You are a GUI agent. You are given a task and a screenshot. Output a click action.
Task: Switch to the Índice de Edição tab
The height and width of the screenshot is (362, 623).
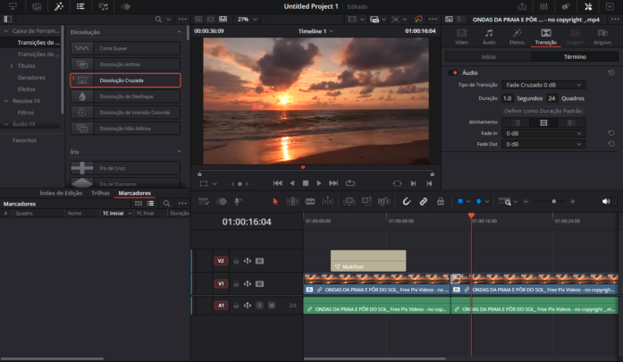(61, 193)
